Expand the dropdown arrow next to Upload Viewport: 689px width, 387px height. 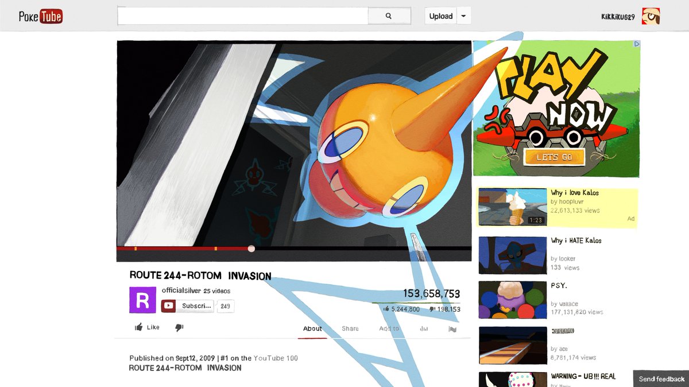pos(464,16)
